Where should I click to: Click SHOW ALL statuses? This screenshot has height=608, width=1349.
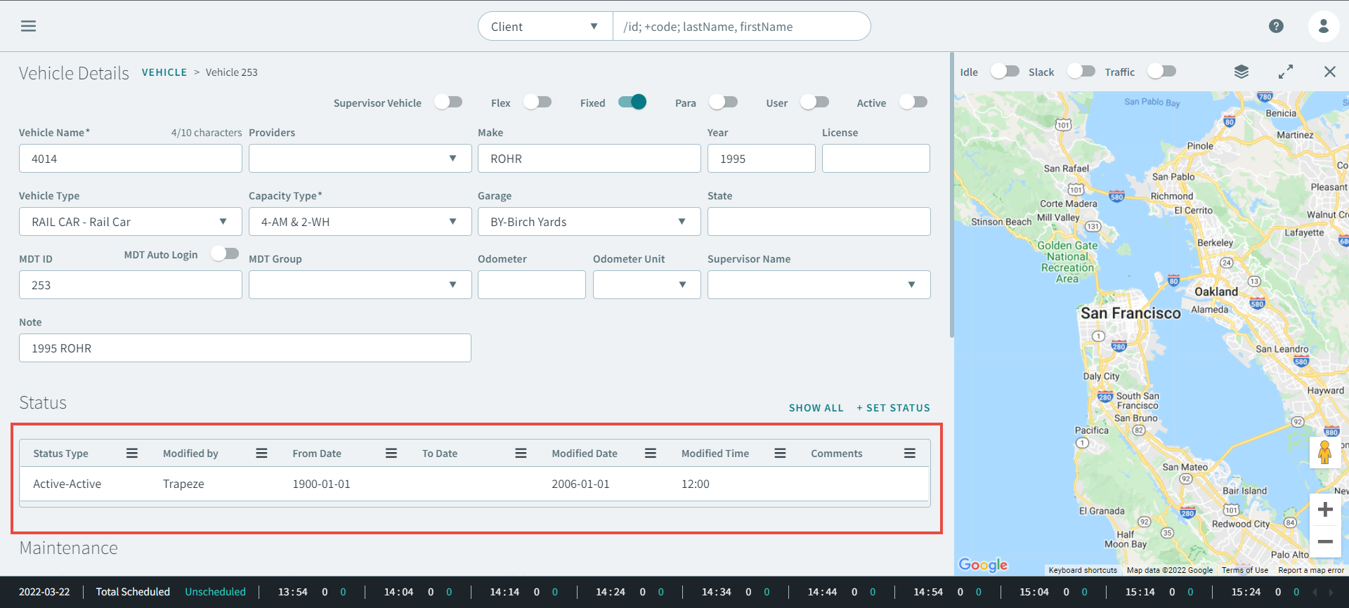(816, 408)
